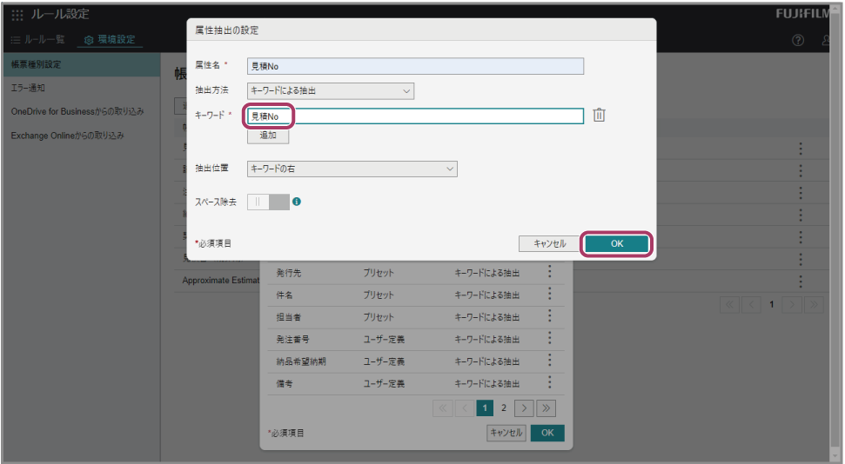This screenshot has width=845, height=464.
Task: Go to previous page in attribute list
Action: pyautogui.click(x=465, y=408)
